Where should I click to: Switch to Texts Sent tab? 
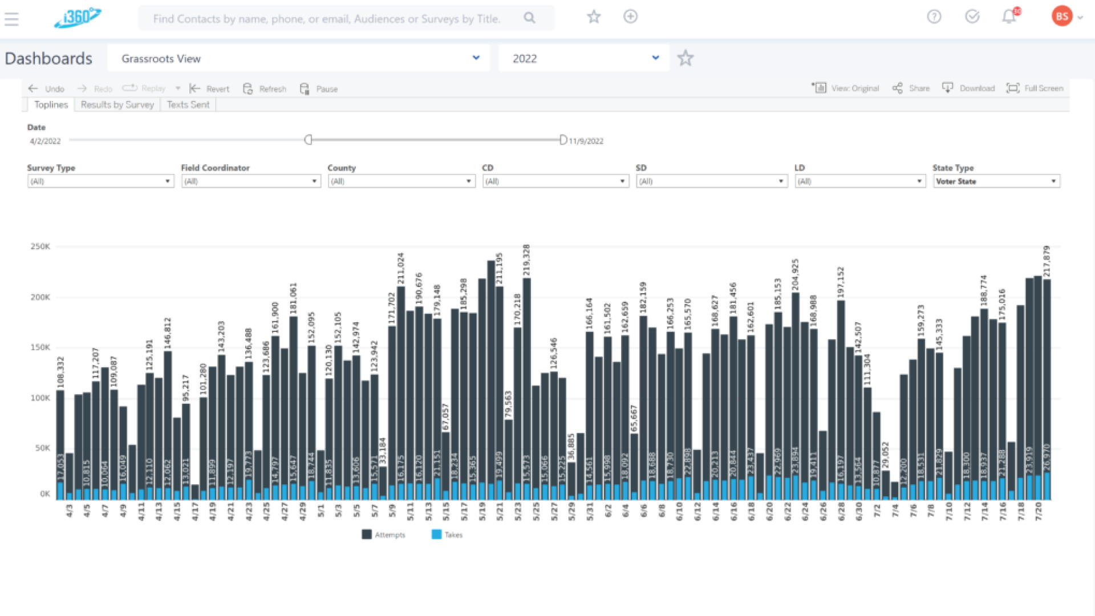188,105
